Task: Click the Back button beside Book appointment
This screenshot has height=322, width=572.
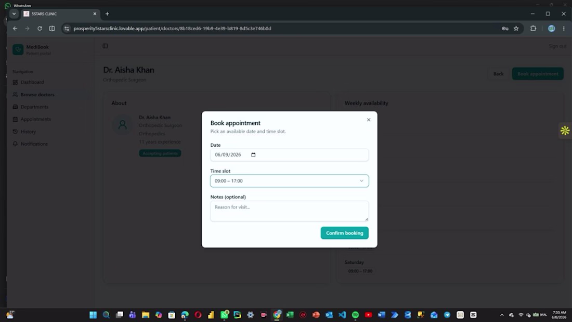Action: coord(498,74)
